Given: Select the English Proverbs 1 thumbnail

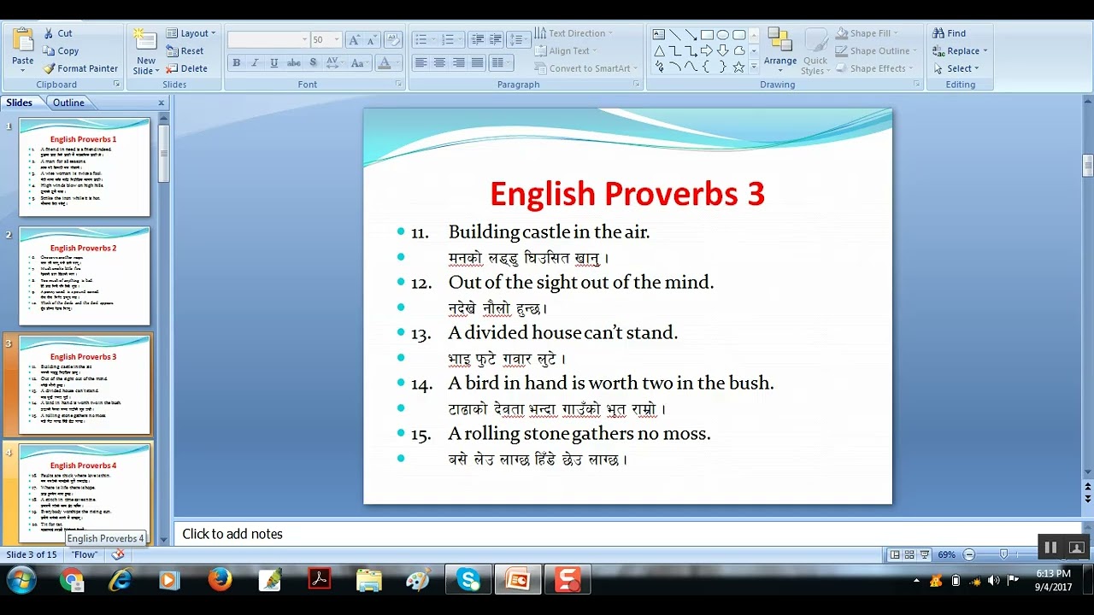Looking at the screenshot, I should pos(85,167).
